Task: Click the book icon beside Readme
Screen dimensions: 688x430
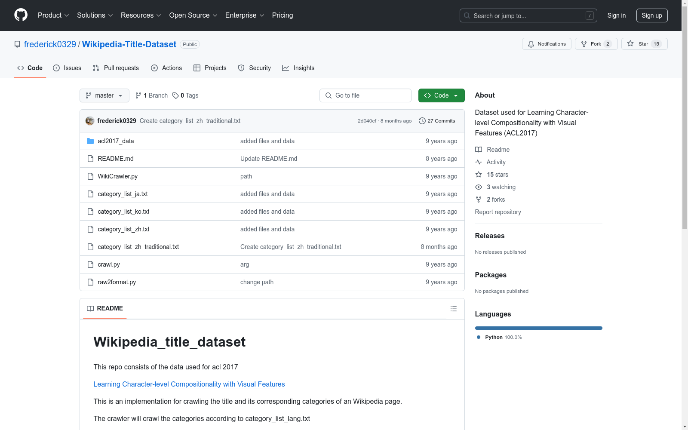Action: point(479,150)
